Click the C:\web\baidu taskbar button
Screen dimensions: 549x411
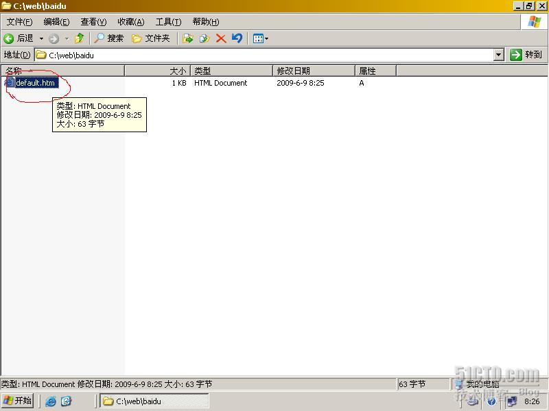point(154,401)
